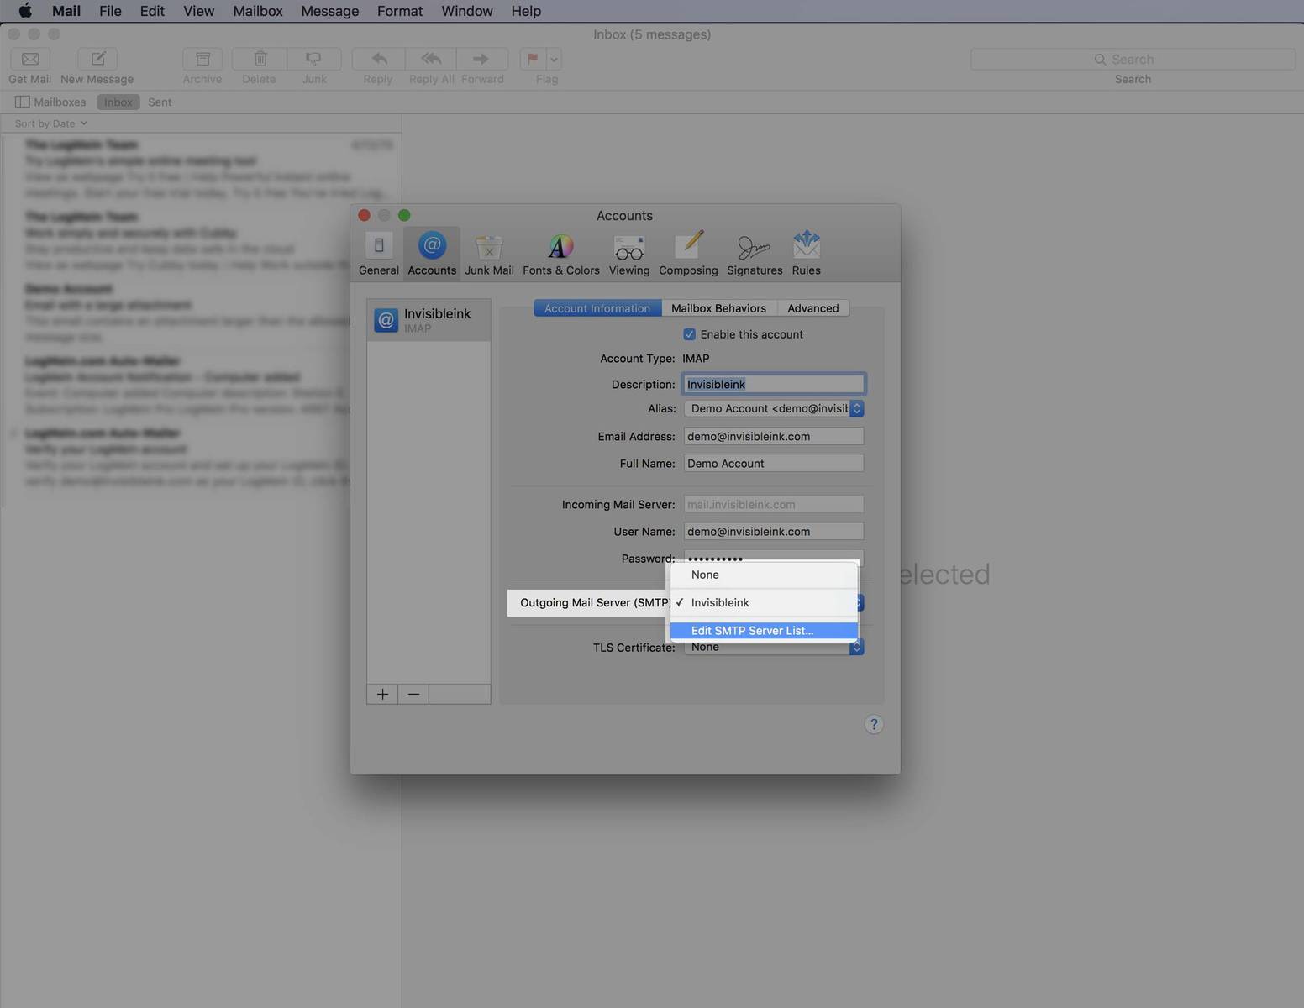Open the Edit menu
The image size is (1304, 1008).
[x=152, y=11]
